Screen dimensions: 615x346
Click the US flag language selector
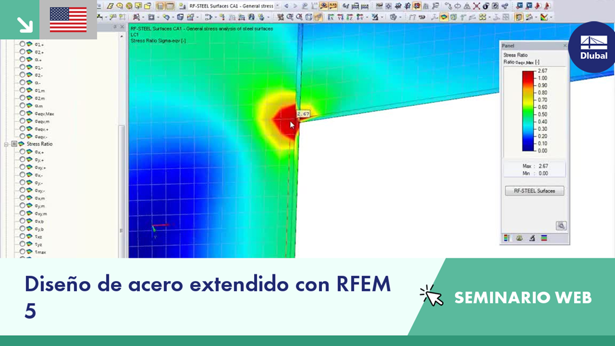pyautogui.click(x=68, y=20)
